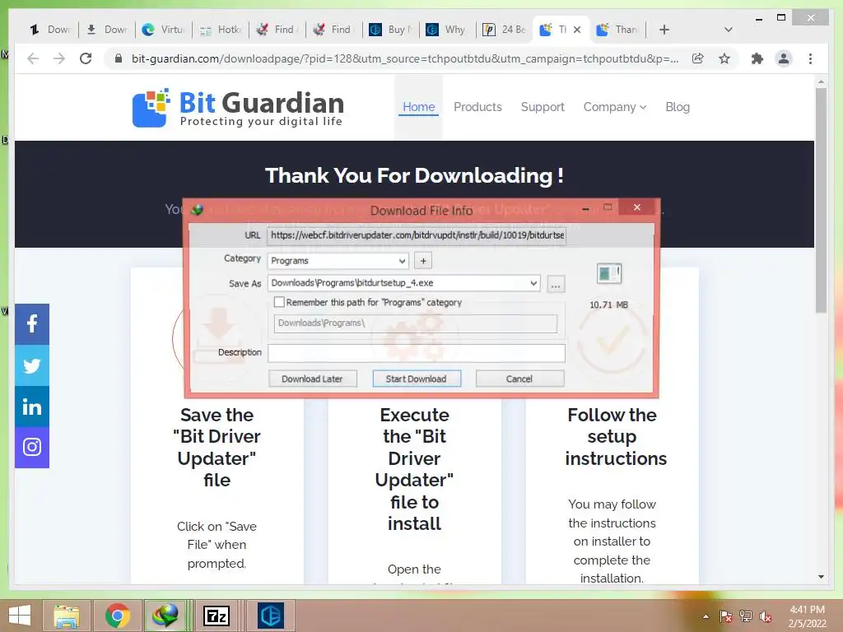Screen dimensions: 843x632
Task: Switch to the 24 Be tab
Action: (505, 30)
